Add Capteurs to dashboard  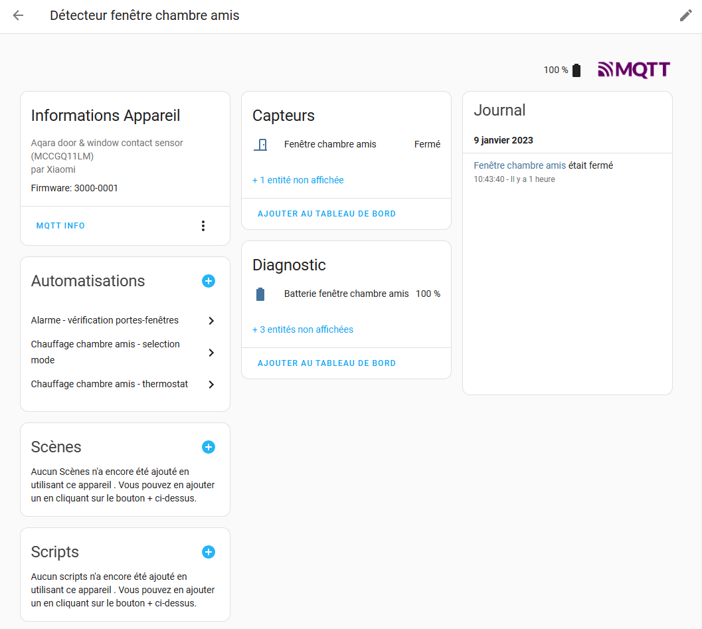tap(326, 214)
